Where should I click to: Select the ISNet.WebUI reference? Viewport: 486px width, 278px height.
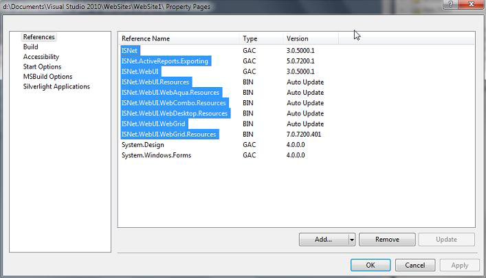coord(140,71)
